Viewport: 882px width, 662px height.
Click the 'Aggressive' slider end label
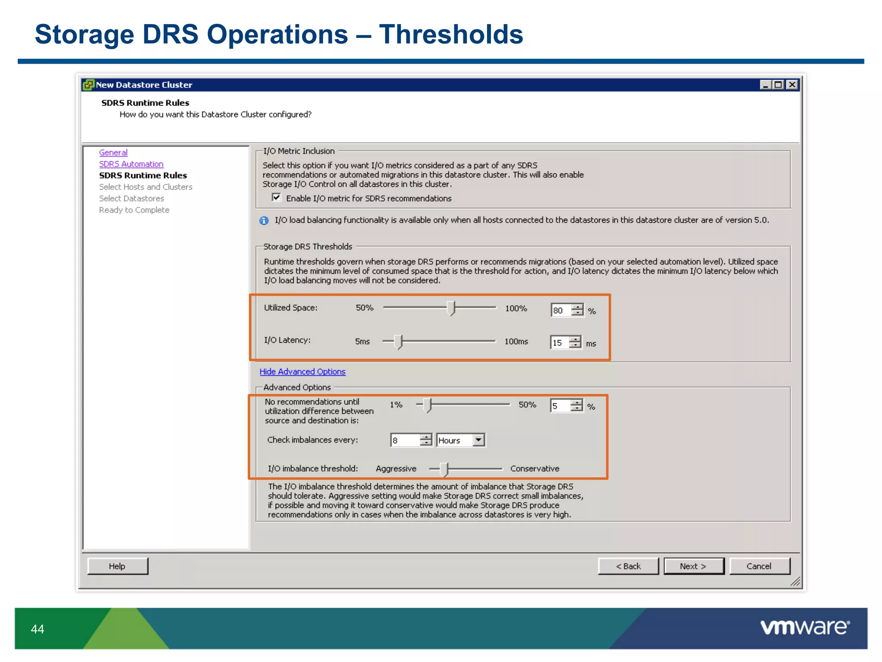(396, 468)
